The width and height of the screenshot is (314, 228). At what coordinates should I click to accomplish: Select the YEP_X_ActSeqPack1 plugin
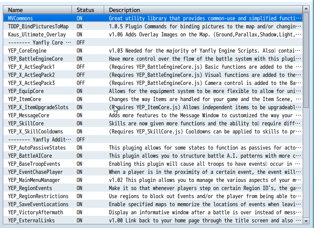153,67
